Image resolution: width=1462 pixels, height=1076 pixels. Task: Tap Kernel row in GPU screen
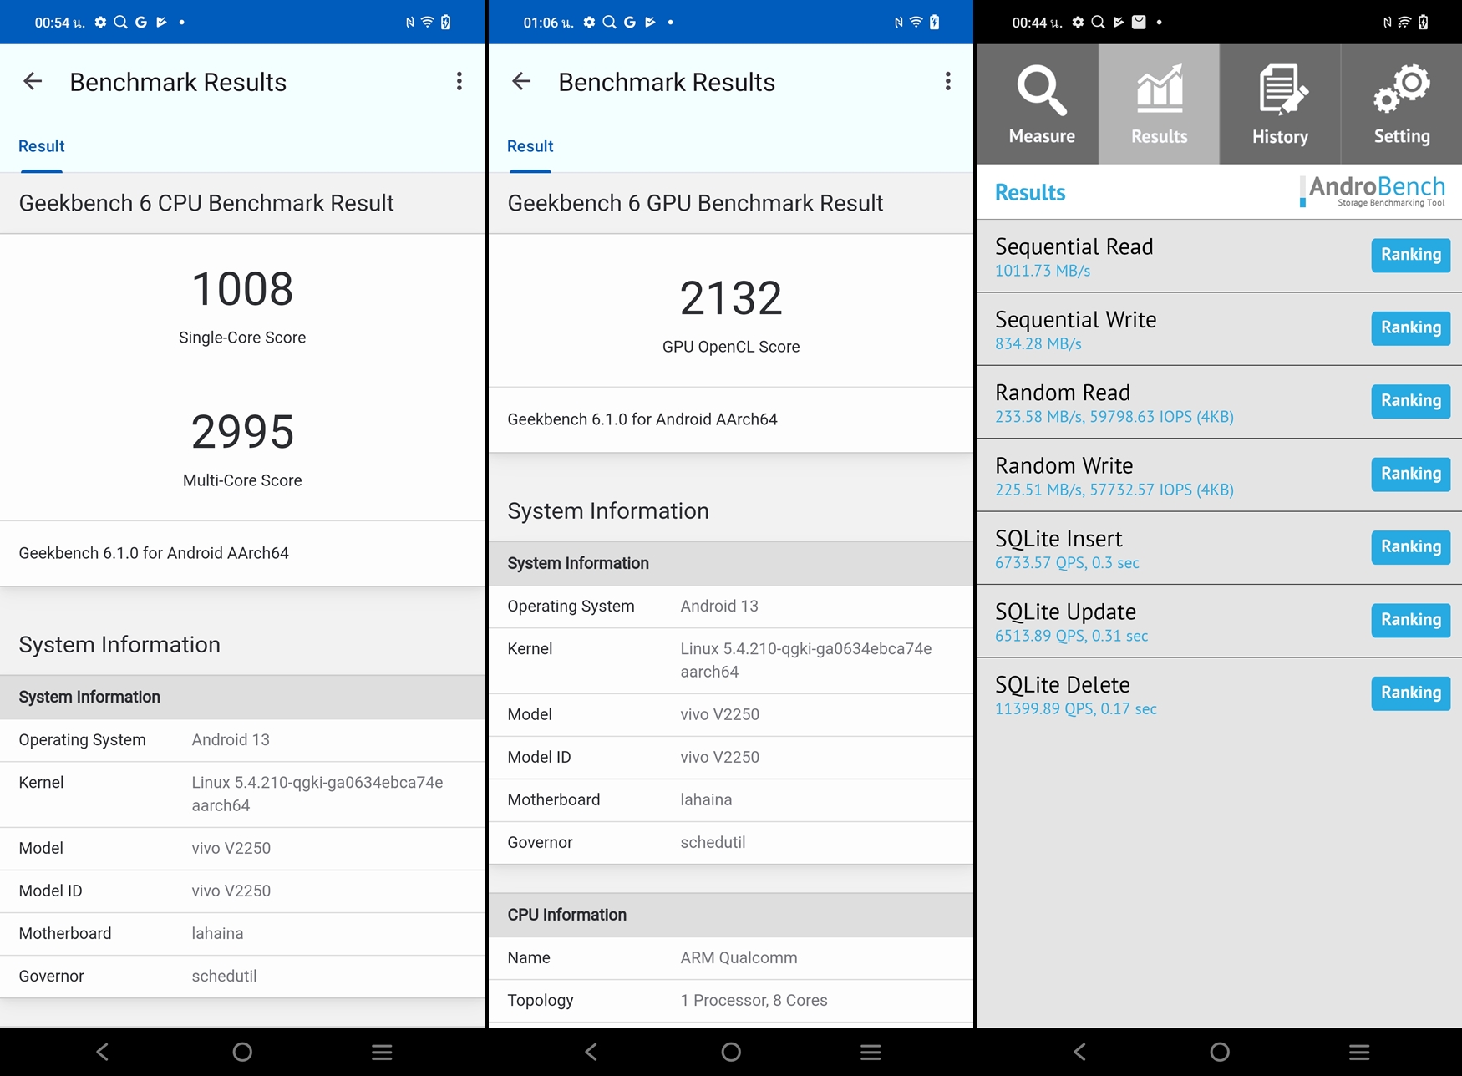click(x=731, y=661)
